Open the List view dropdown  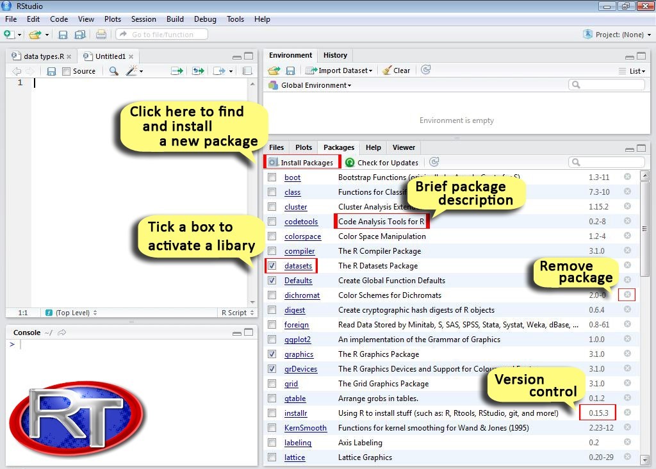click(632, 71)
